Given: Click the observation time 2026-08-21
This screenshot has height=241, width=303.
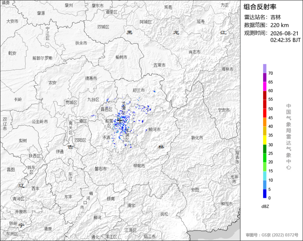Looking at the screenshot, I should [x=284, y=33].
